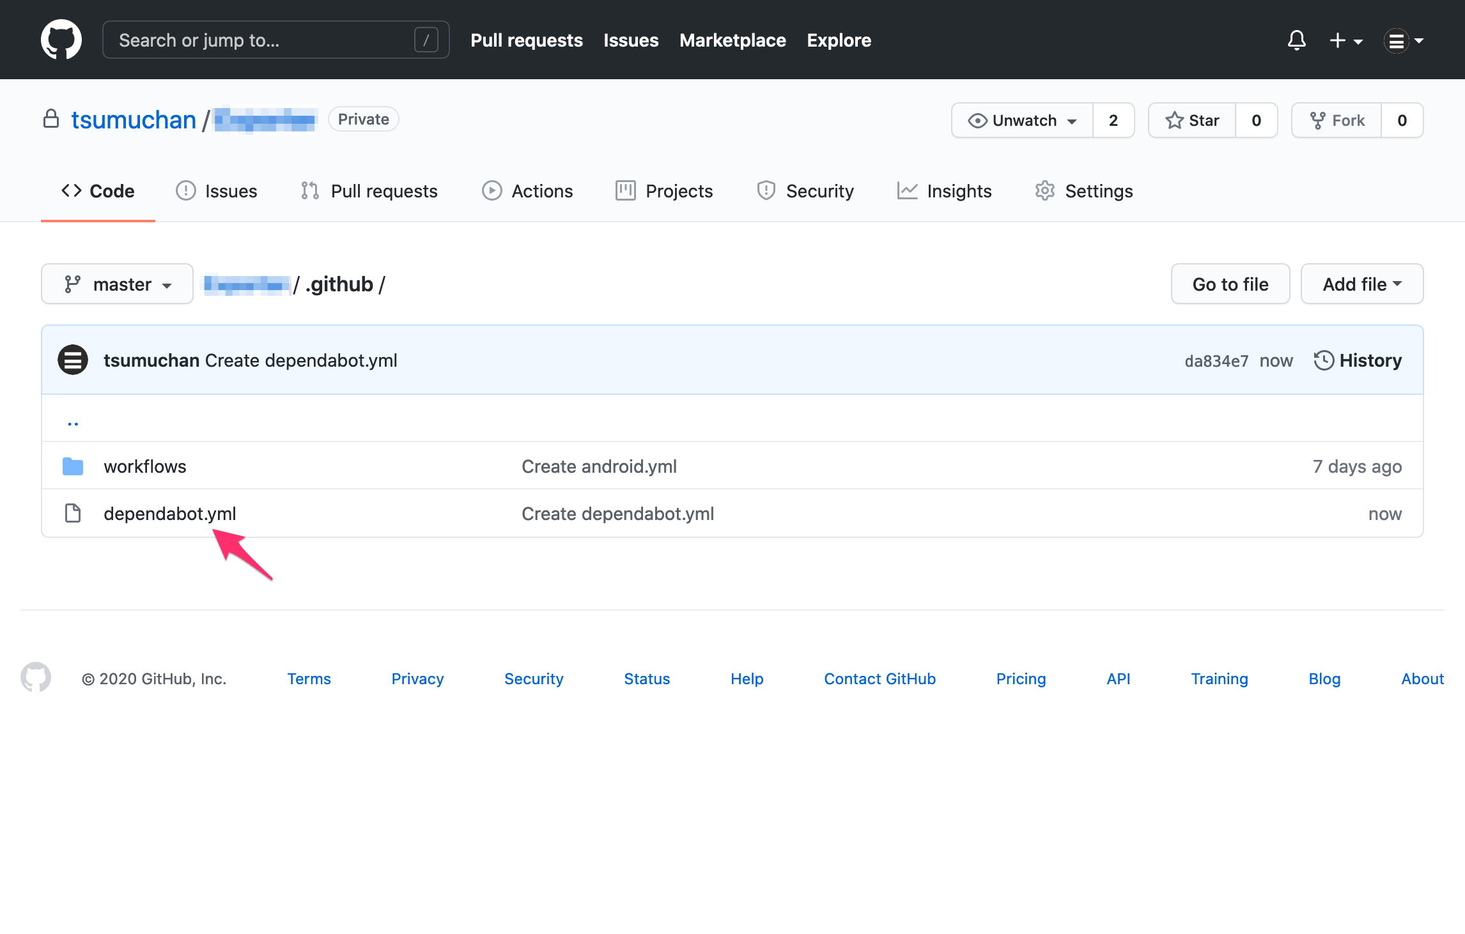
Task: Open the Privacy footer link
Action: pos(417,678)
